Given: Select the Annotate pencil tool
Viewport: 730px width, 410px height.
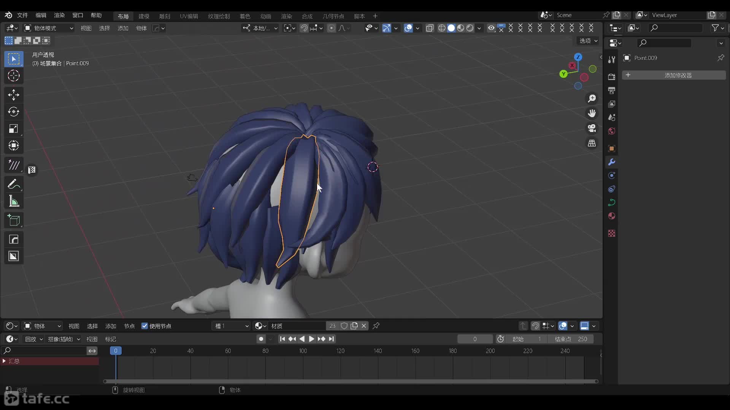Looking at the screenshot, I should click(14, 184).
